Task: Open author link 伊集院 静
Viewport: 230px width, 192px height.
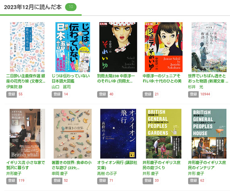Action: click(14, 87)
